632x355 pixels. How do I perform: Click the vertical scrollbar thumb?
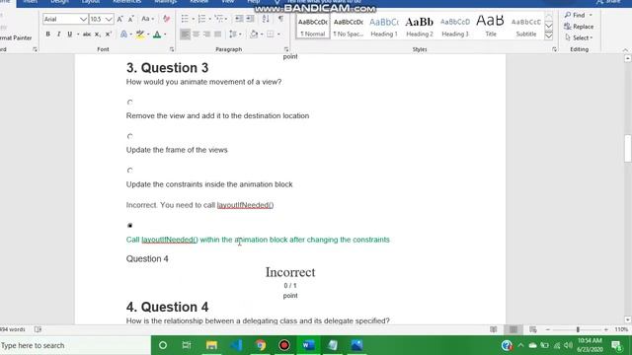pyautogui.click(x=628, y=149)
